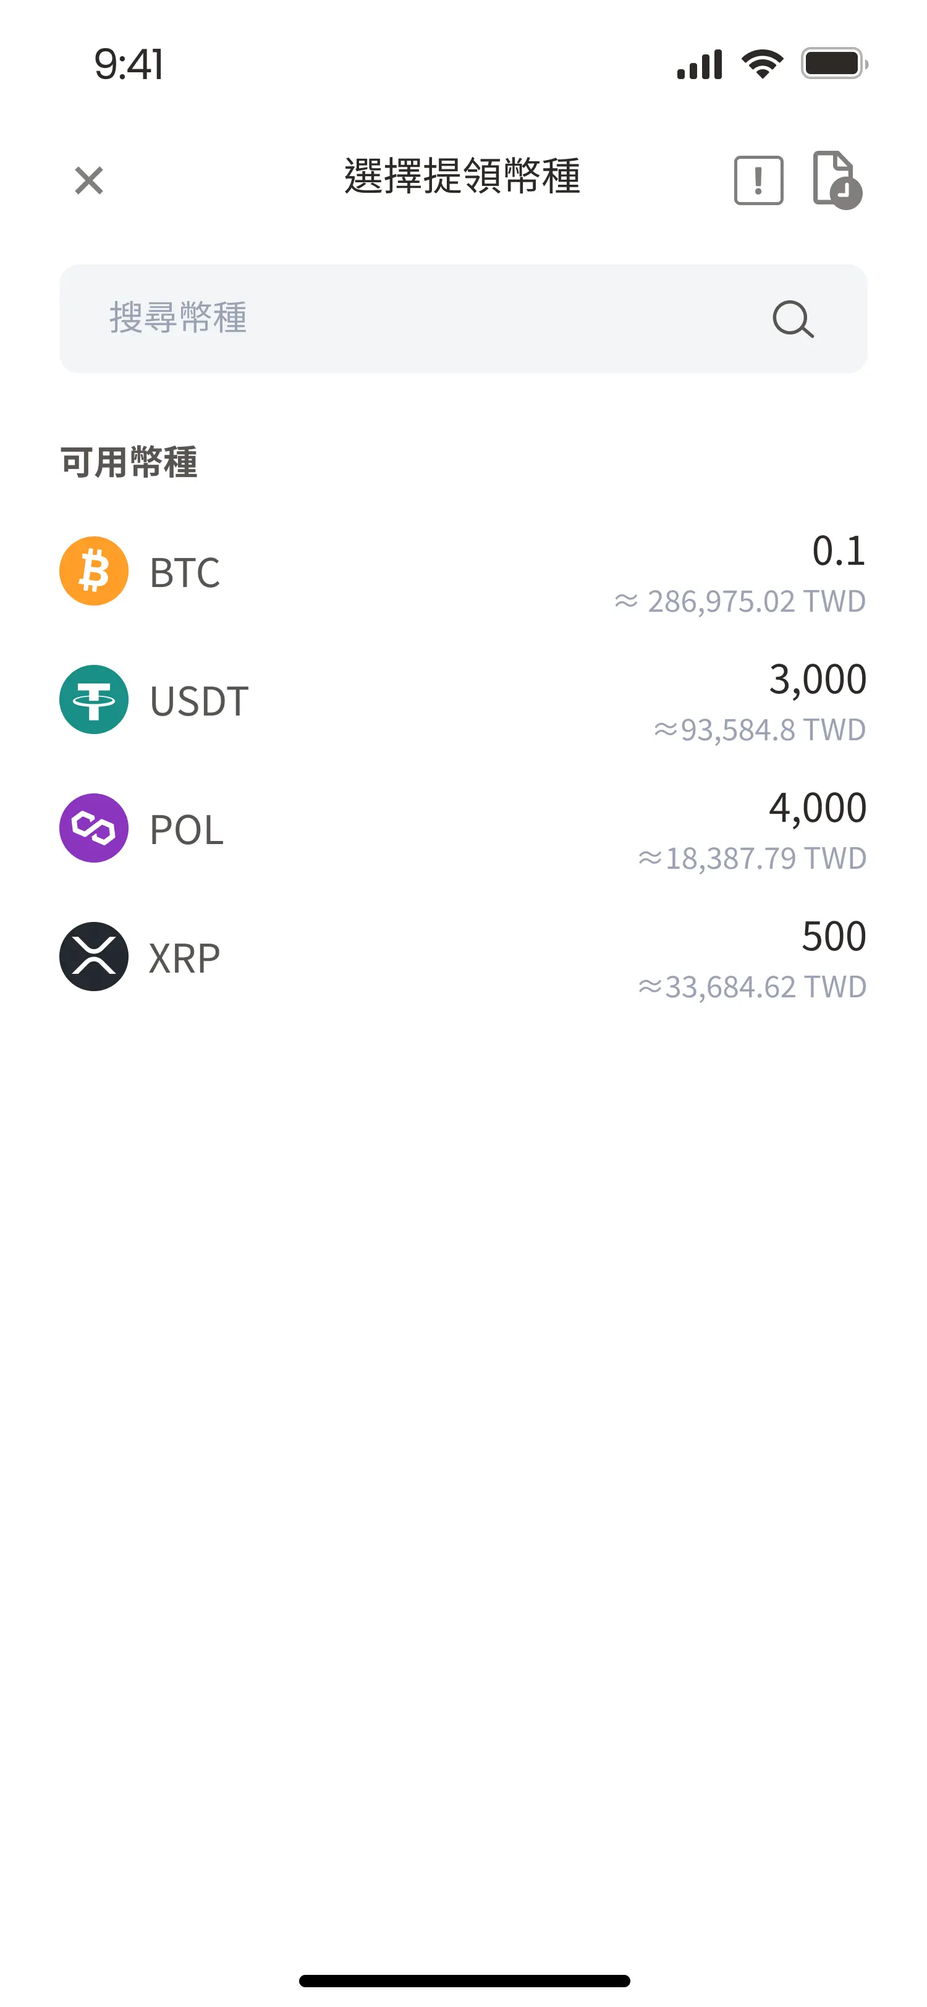Open the withdrawal history document icon
The image size is (927, 2007).
pos(836,180)
